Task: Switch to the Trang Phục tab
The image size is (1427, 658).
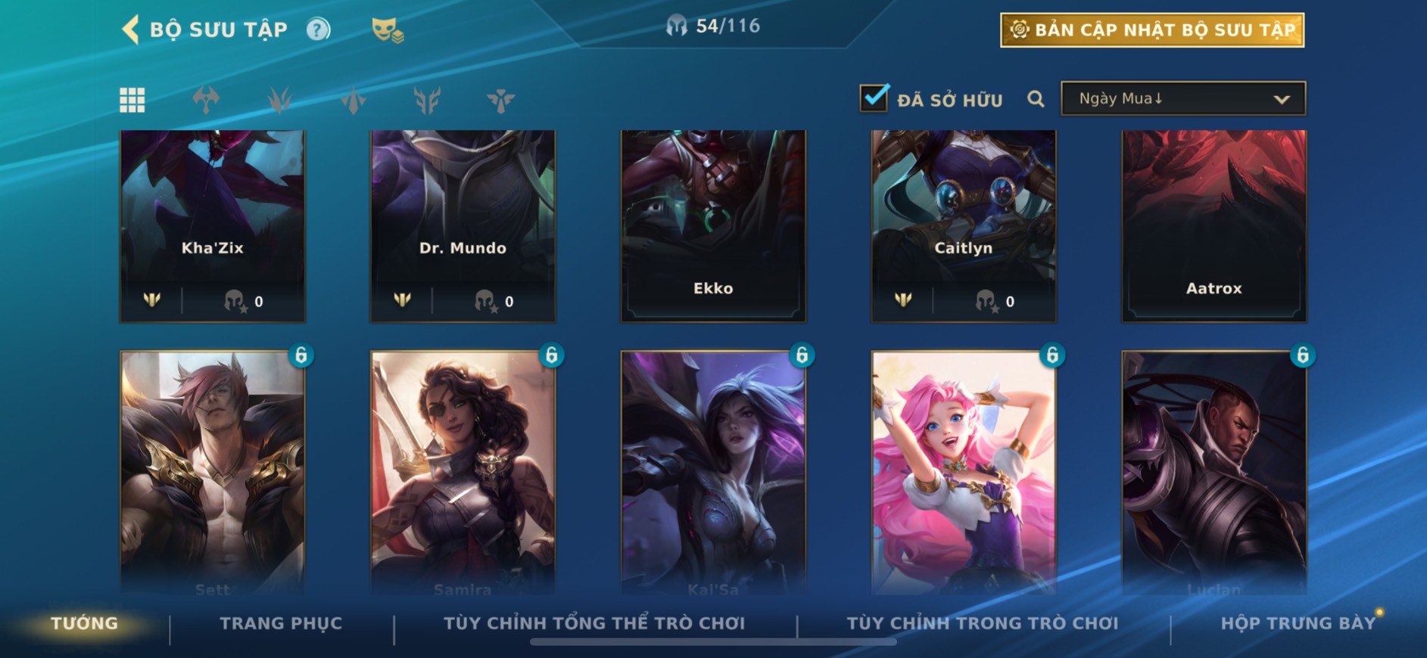Action: tap(281, 623)
